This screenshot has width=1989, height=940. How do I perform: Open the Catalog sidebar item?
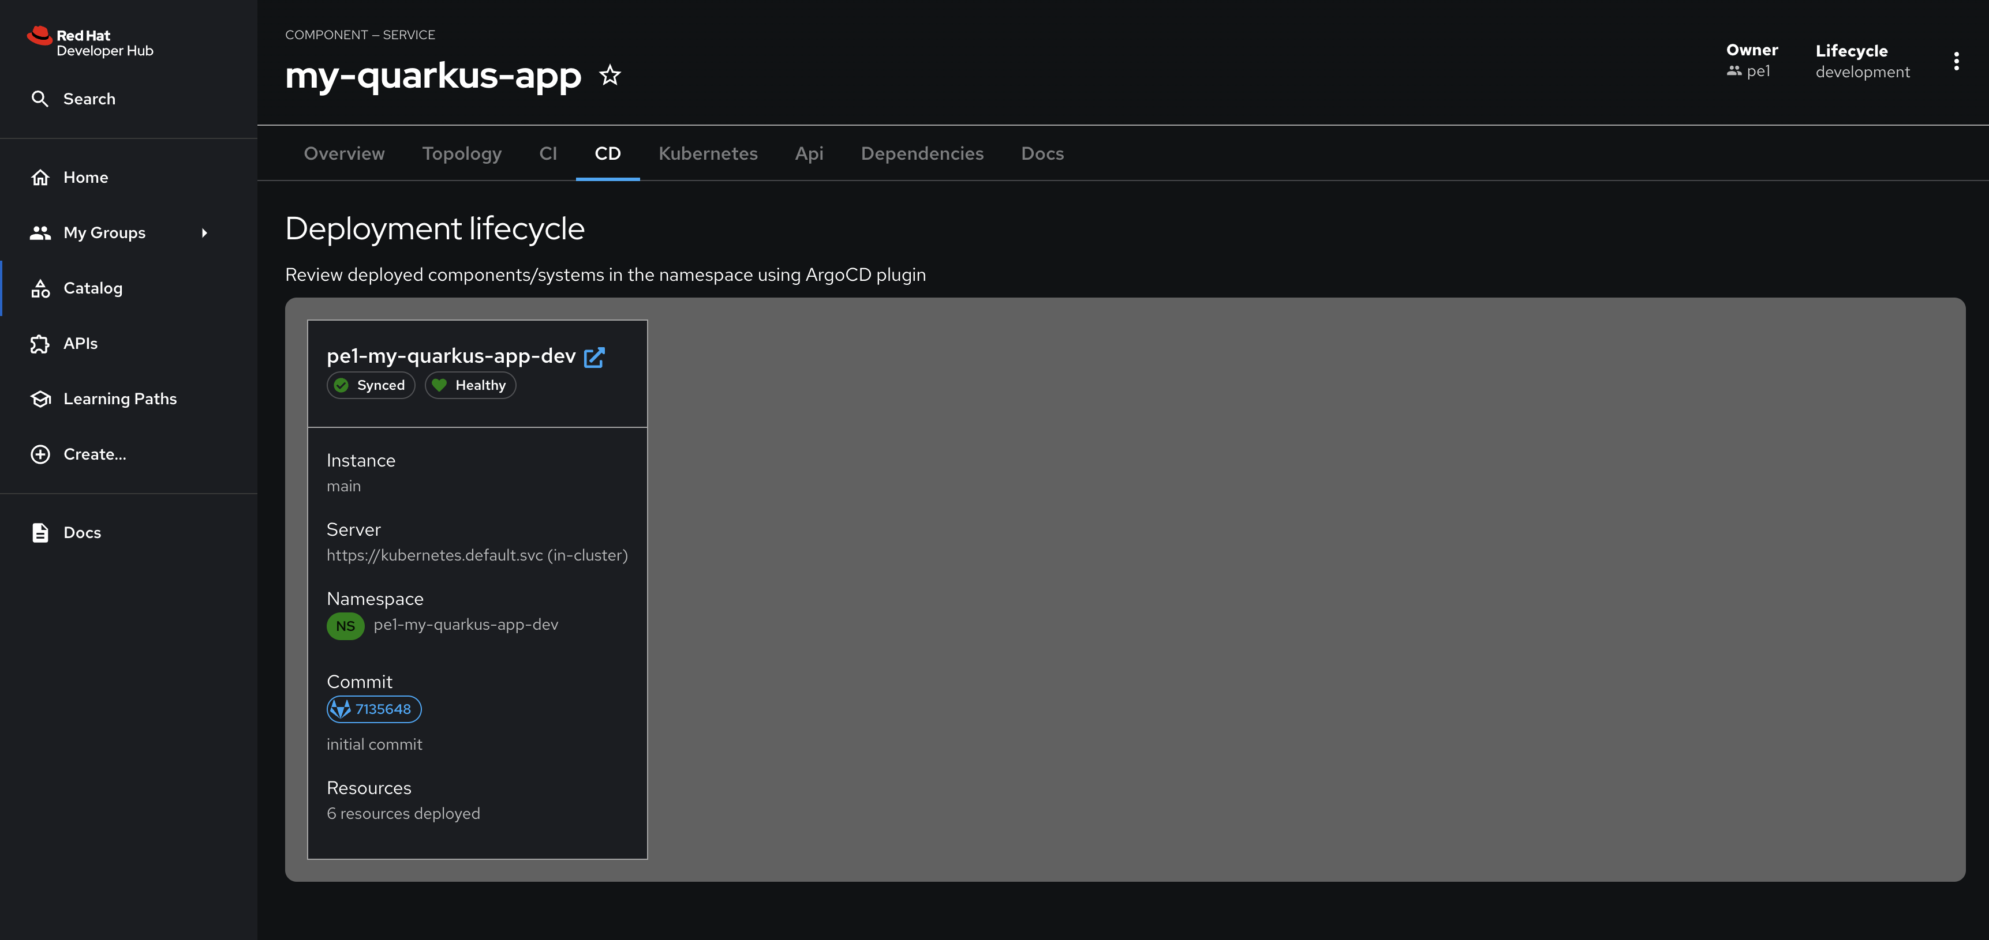(128, 288)
